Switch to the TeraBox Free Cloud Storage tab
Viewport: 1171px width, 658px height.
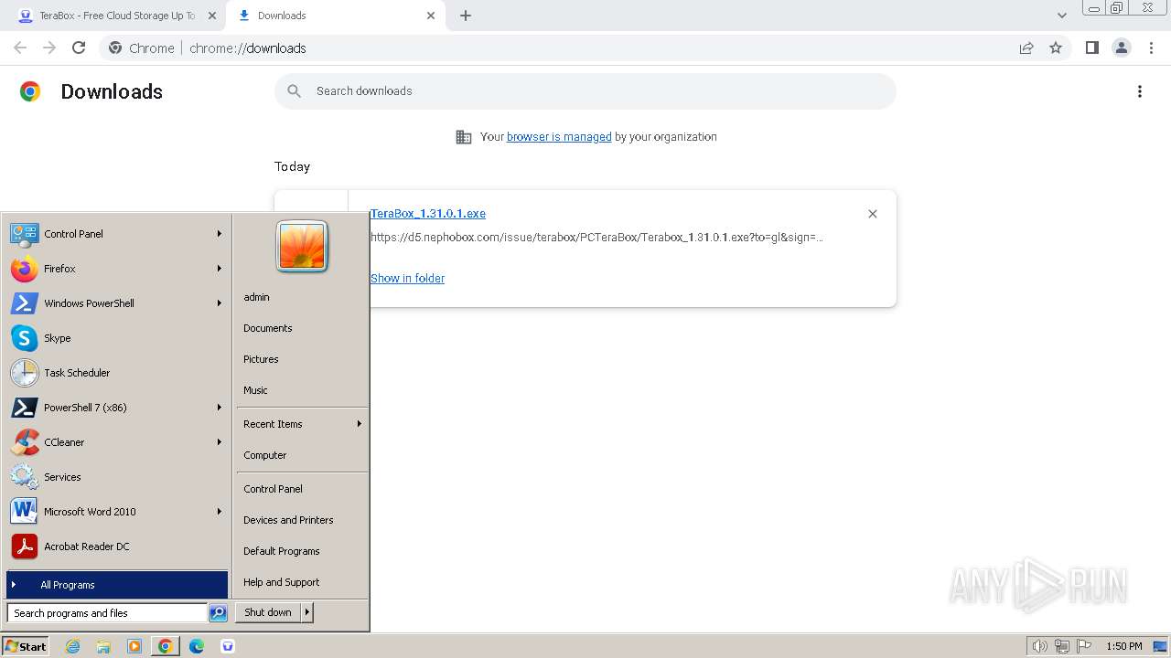point(115,16)
